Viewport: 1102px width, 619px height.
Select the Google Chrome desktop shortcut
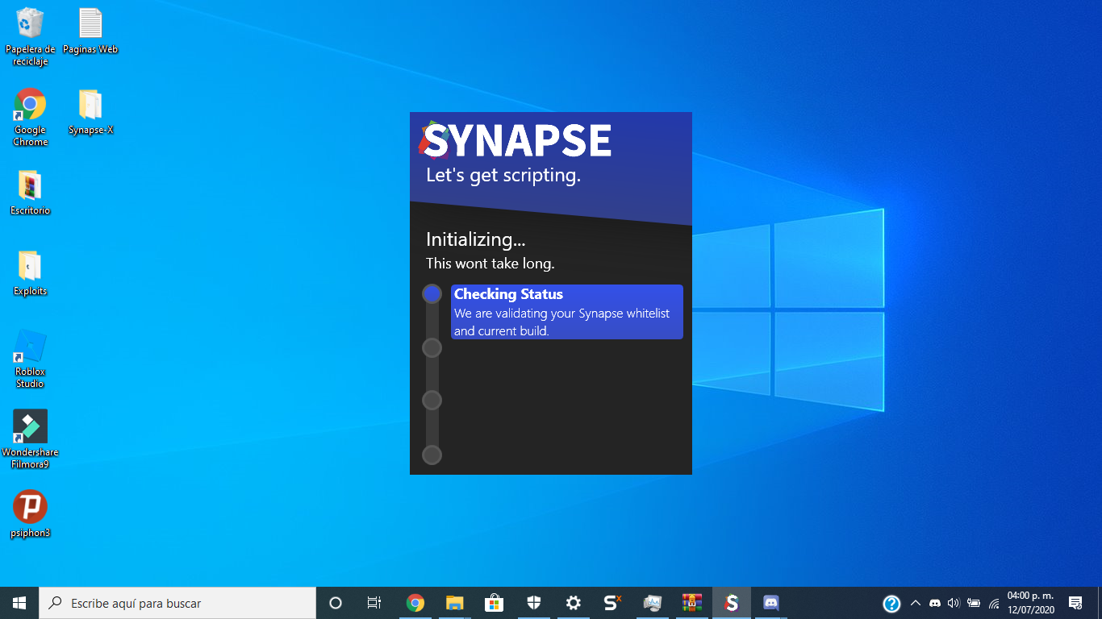(x=30, y=117)
